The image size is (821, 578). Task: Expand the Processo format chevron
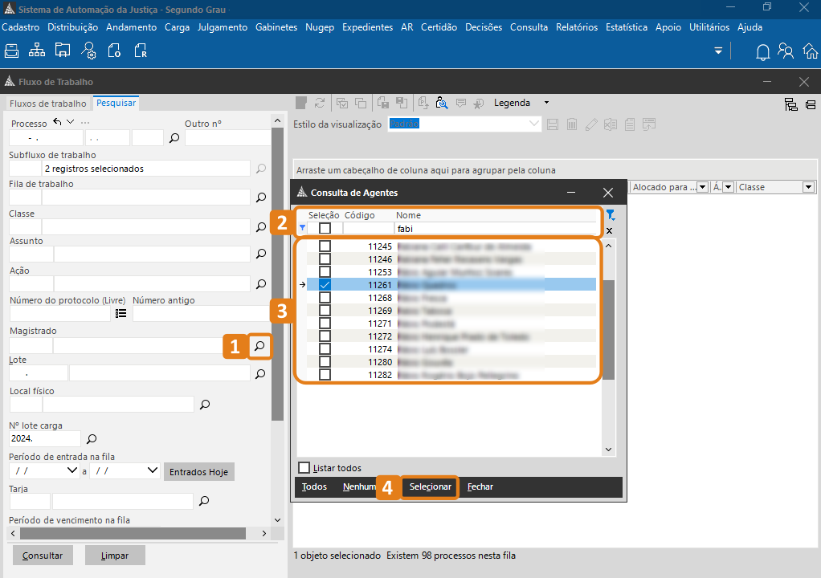pos(70,122)
